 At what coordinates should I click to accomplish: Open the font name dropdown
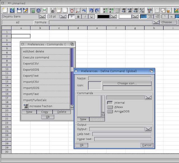pyautogui.click(x=43, y=17)
